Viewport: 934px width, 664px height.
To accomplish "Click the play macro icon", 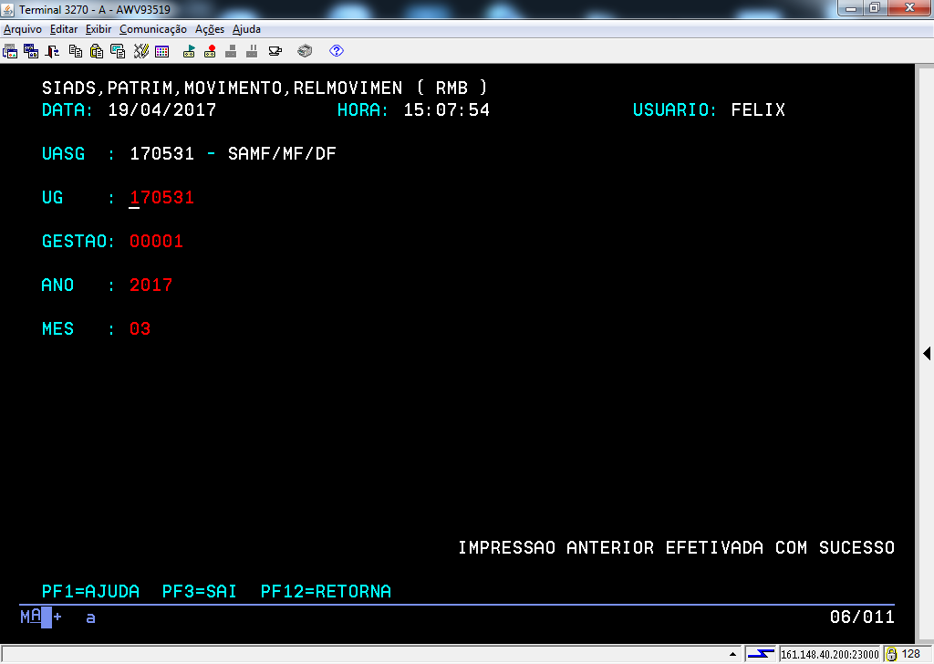I will (189, 51).
